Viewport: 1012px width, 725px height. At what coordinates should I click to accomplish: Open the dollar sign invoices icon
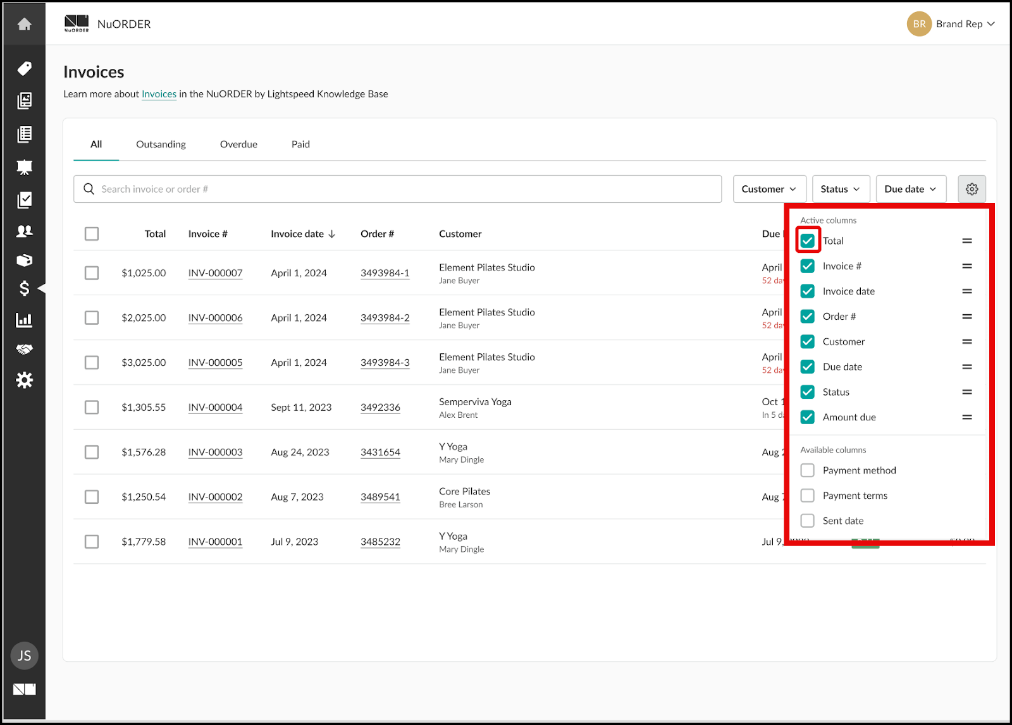(x=24, y=288)
